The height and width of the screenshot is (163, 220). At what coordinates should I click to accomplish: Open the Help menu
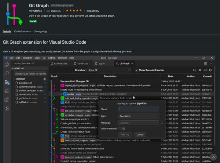coord(72,58)
